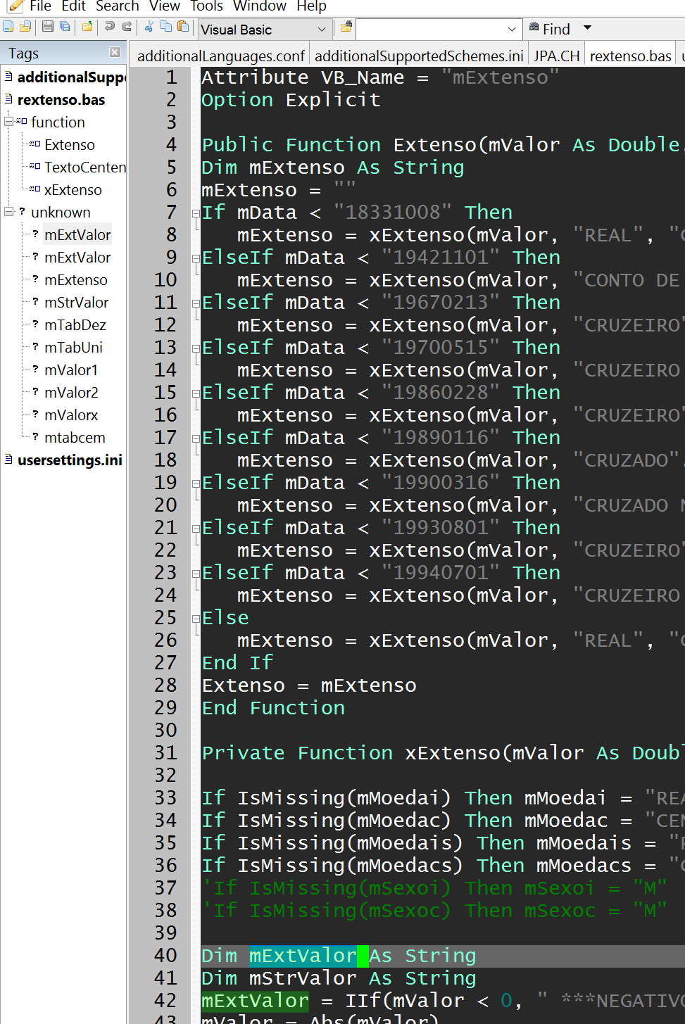Open the Tools menu
The height and width of the screenshot is (1024, 685).
click(x=206, y=6)
